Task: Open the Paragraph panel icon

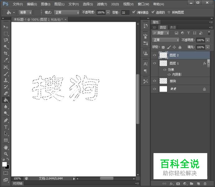Action: (145, 71)
